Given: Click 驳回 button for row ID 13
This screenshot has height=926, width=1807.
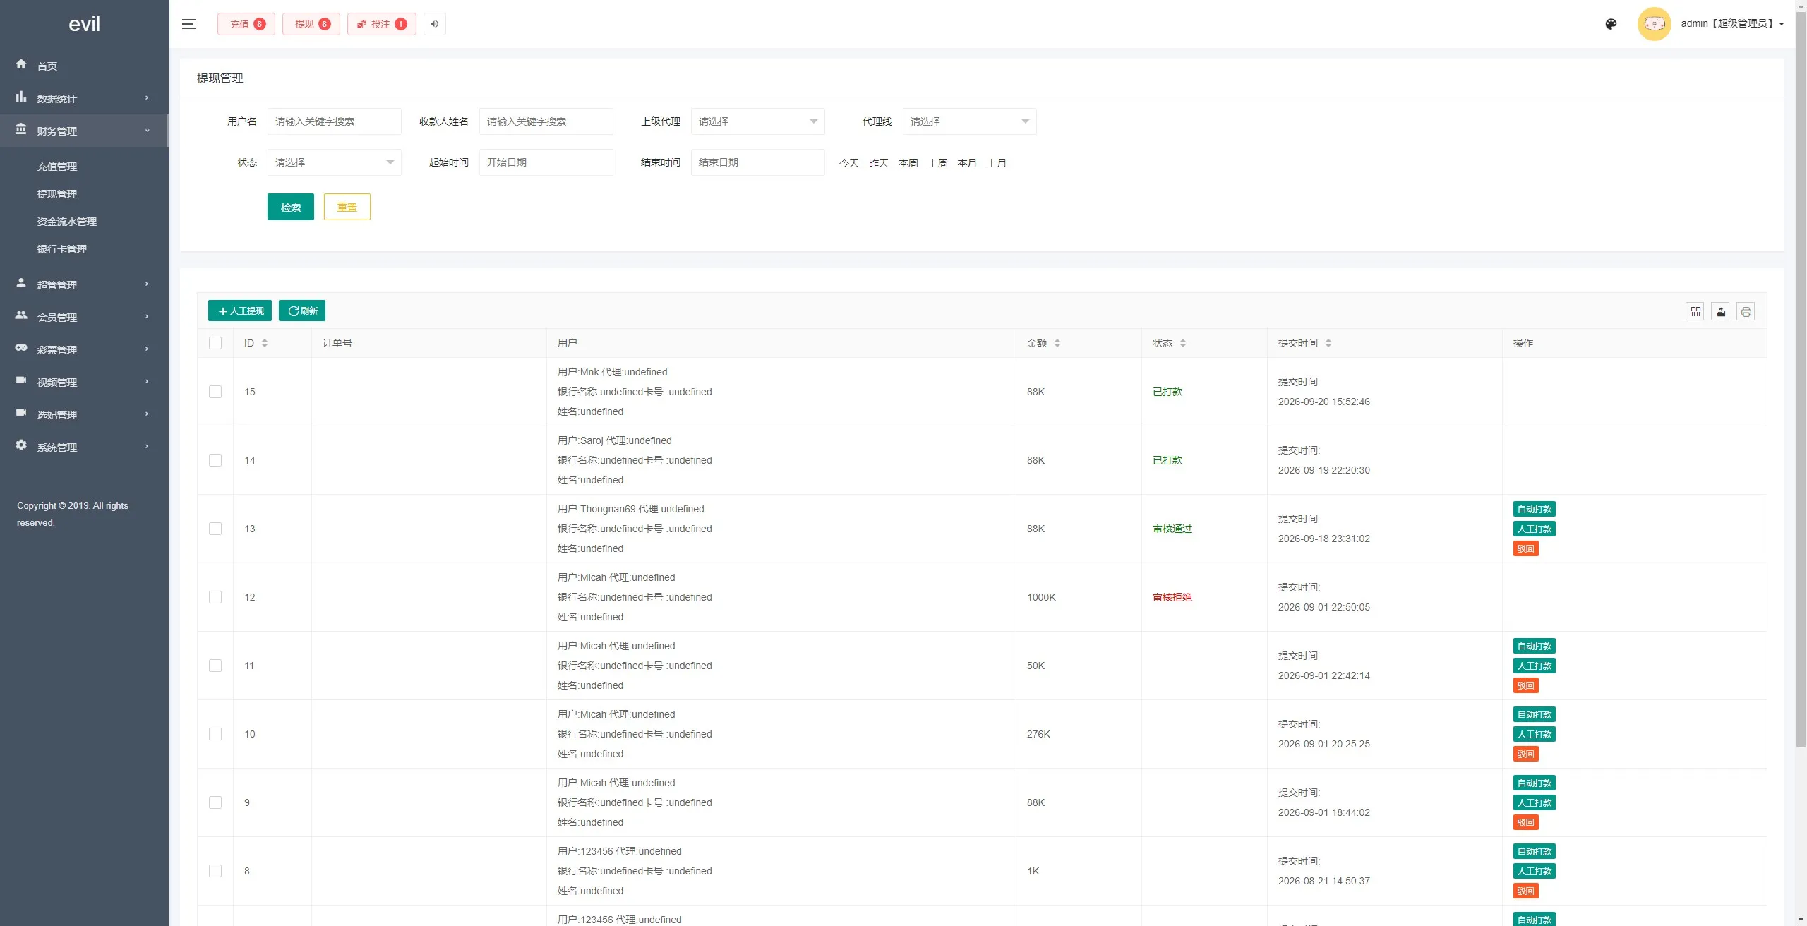Looking at the screenshot, I should 1526,548.
